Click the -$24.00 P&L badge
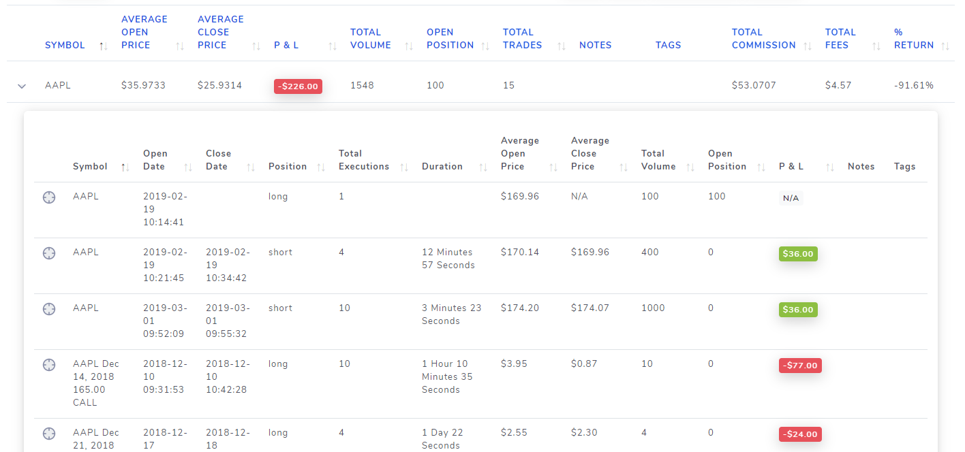 800,434
